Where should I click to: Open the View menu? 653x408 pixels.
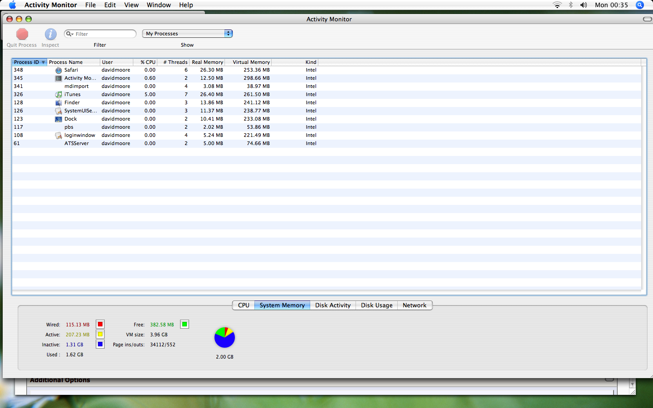click(x=132, y=5)
